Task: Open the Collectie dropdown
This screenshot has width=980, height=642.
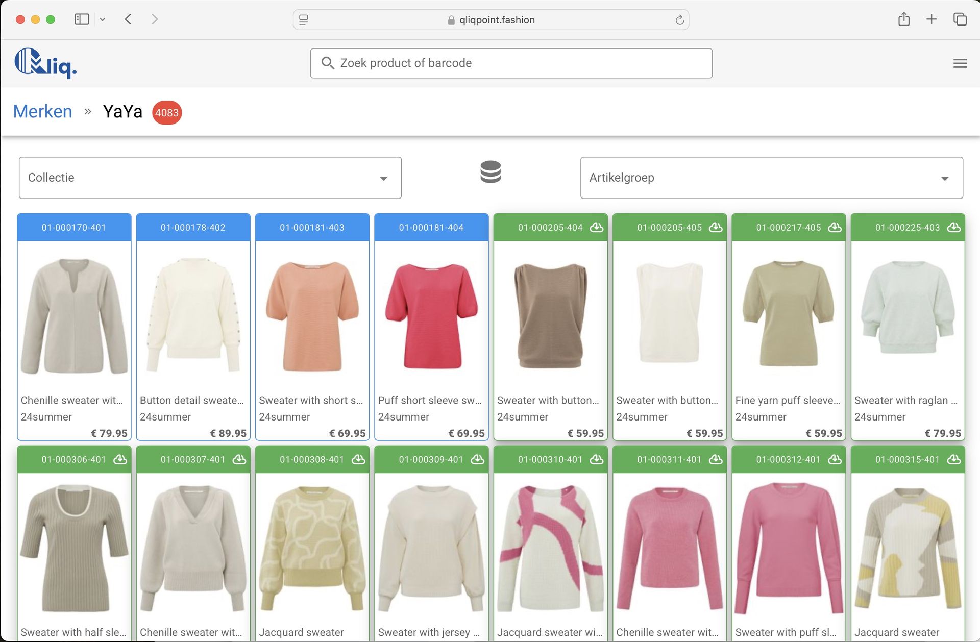Action: [x=210, y=178]
